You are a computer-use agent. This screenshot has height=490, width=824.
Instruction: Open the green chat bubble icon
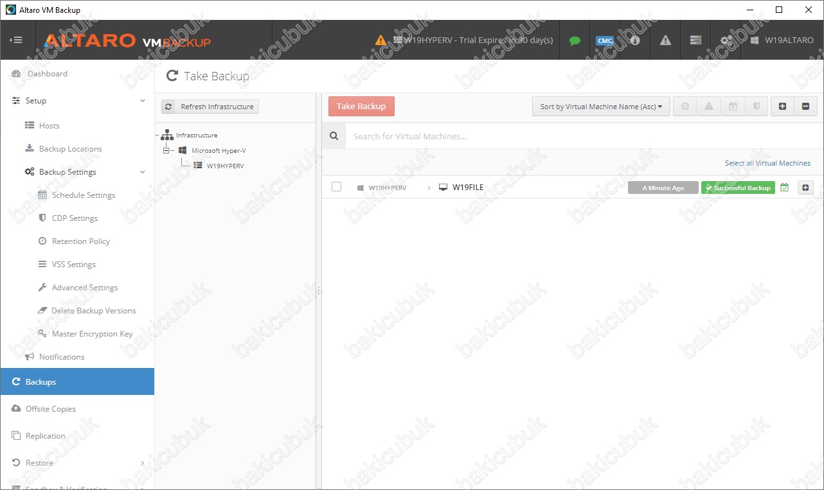point(575,40)
